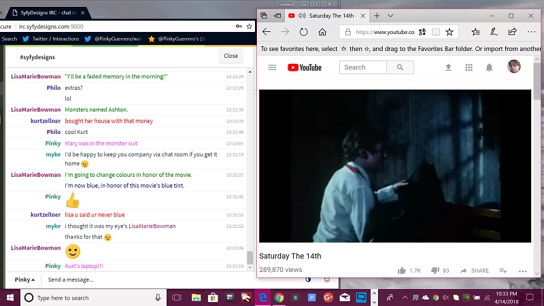Open Microsoft Store from taskbar
Screen dimensions: 544x306
(x=213, y=298)
